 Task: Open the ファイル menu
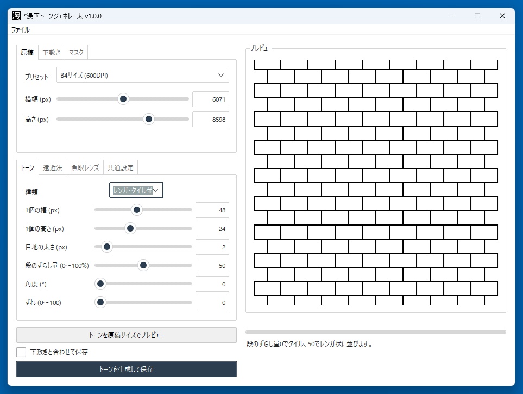pyautogui.click(x=20, y=30)
